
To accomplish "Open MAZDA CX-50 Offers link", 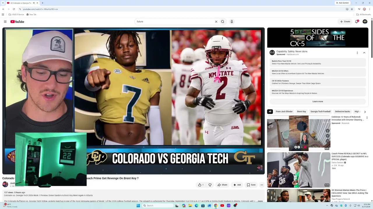I will coord(318,72).
